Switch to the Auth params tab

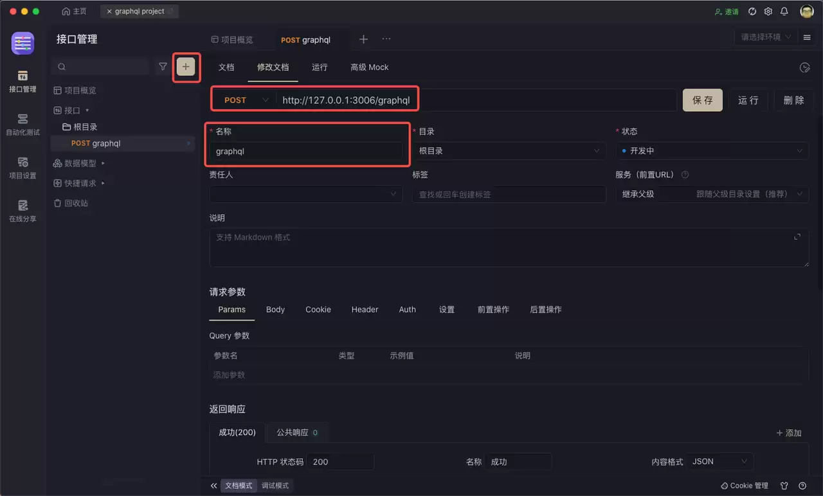pos(408,310)
